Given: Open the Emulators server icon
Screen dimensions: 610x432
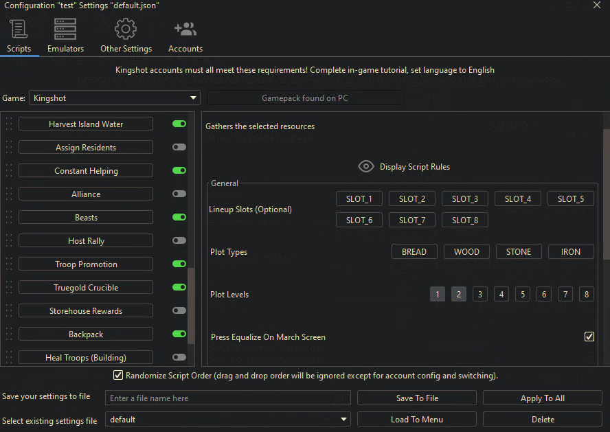Looking at the screenshot, I should pos(65,30).
